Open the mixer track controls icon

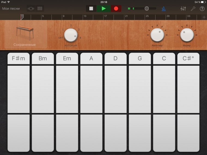(x=183, y=9)
